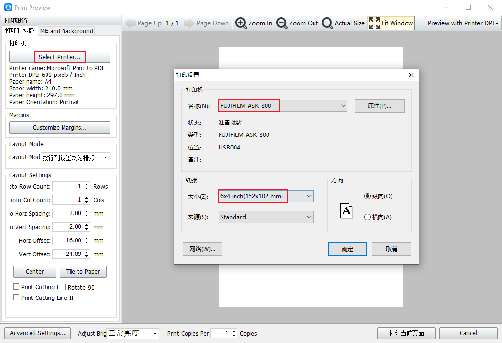Decrease Vert Spacing with down arrow
The height and width of the screenshot is (343, 502).
tap(87, 229)
